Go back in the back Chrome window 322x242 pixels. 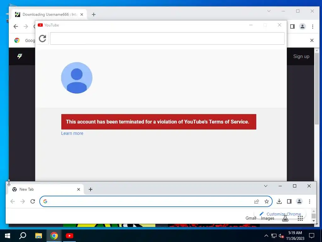(16, 26)
